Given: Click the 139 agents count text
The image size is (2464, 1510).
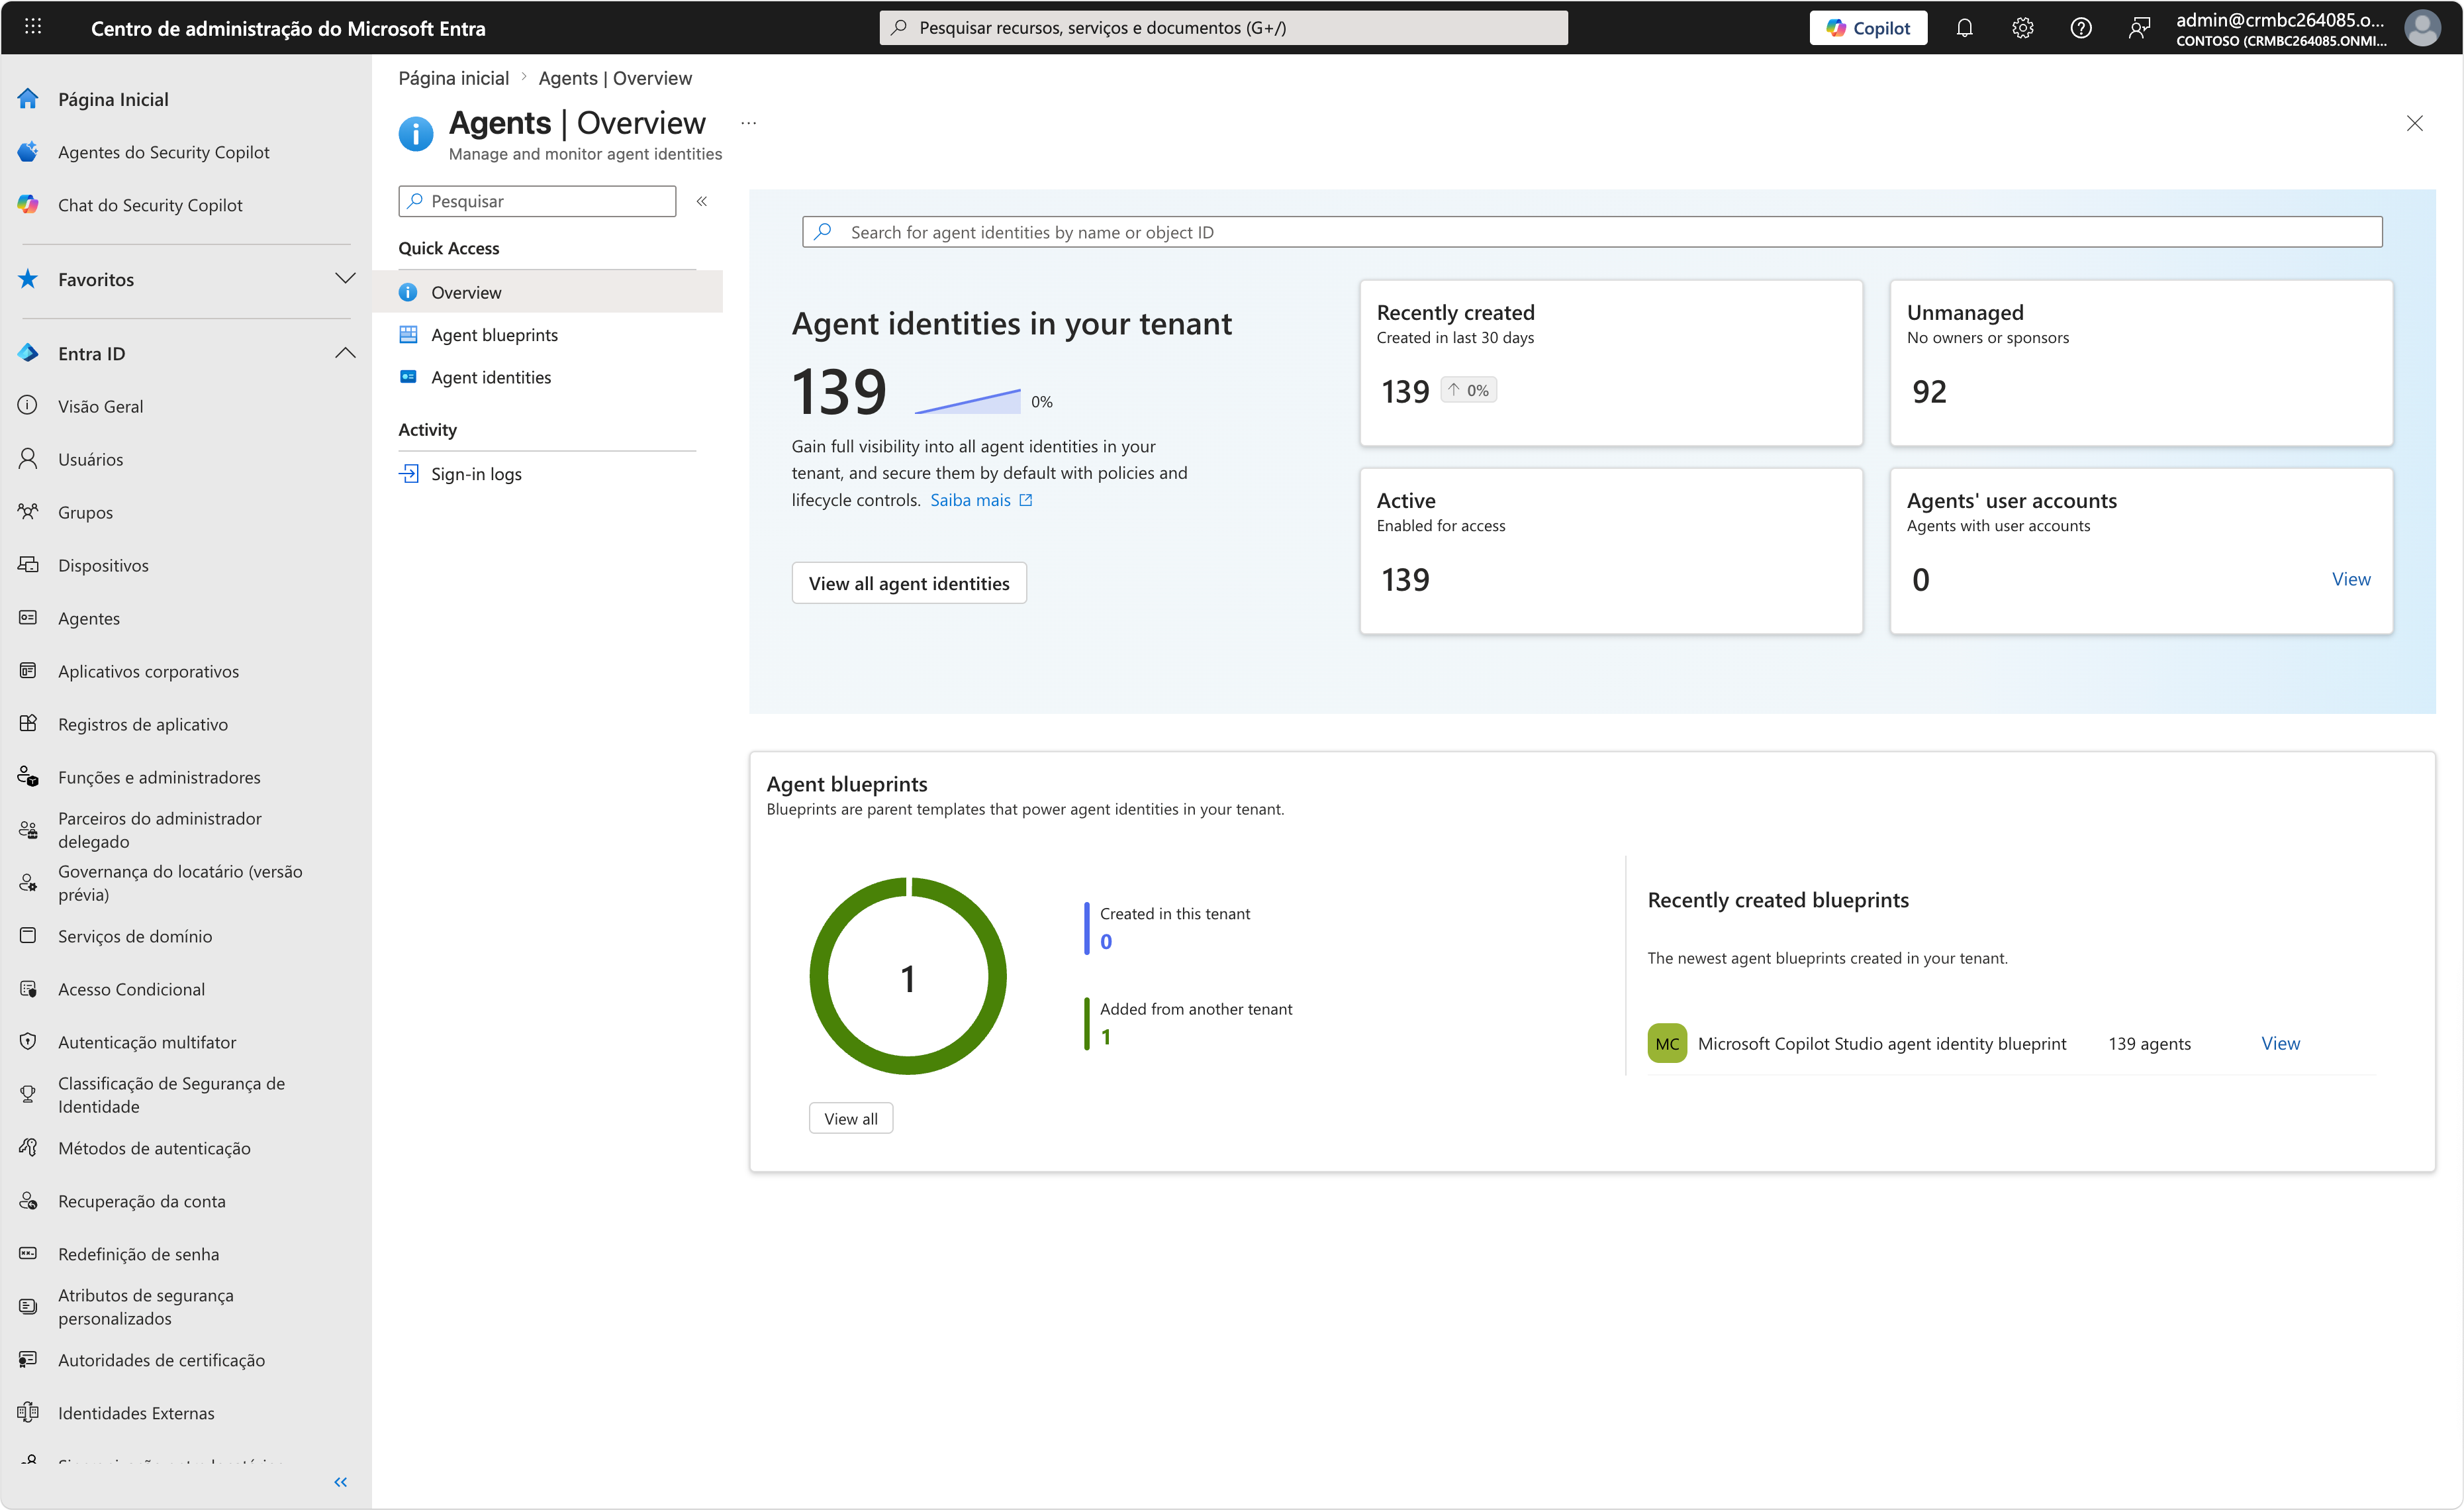Looking at the screenshot, I should [x=2149, y=1044].
